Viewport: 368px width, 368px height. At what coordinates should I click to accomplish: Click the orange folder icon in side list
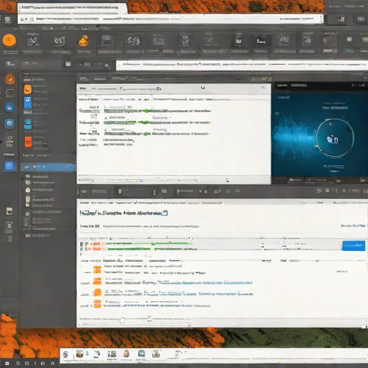click(27, 89)
